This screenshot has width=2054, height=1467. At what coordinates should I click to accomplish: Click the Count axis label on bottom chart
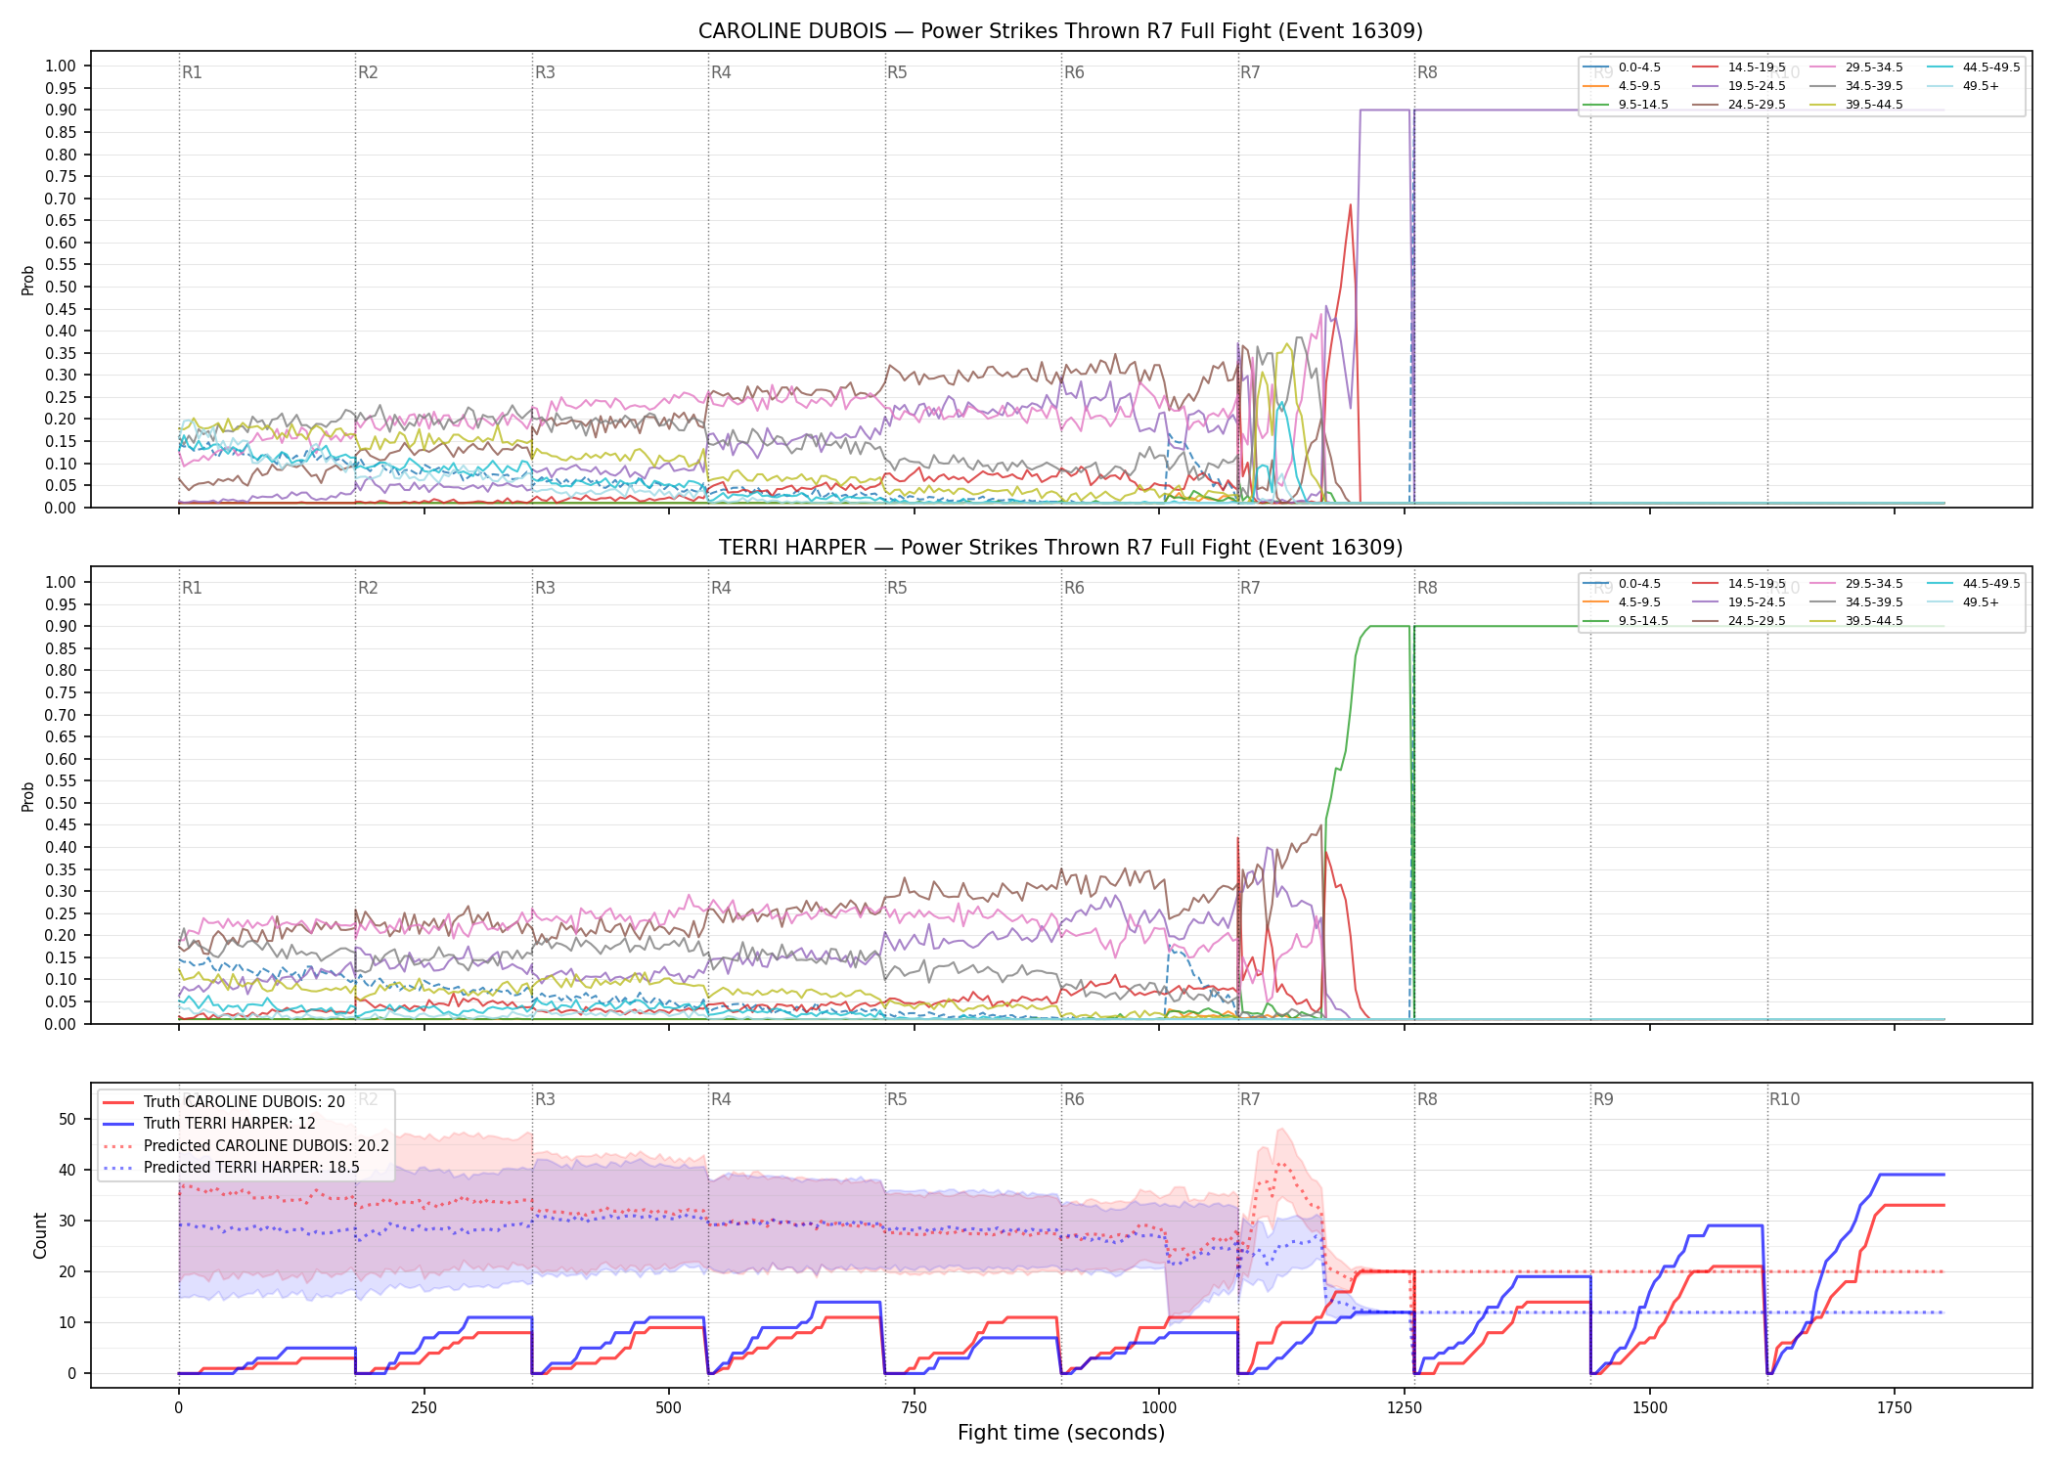pyautogui.click(x=40, y=1235)
